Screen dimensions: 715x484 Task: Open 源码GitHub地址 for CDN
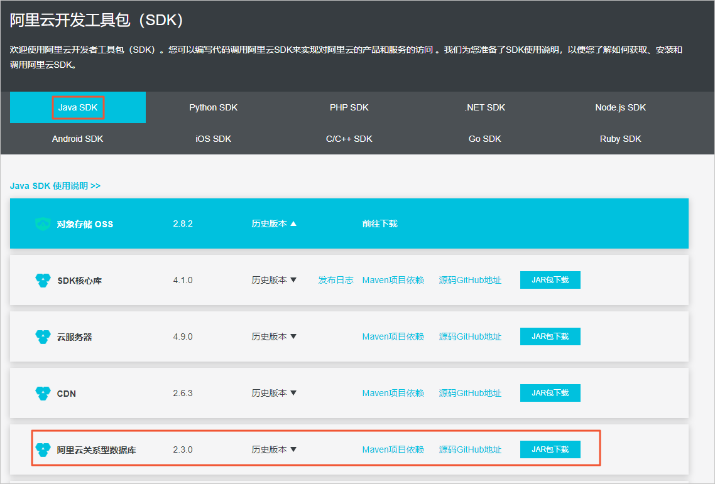click(470, 394)
